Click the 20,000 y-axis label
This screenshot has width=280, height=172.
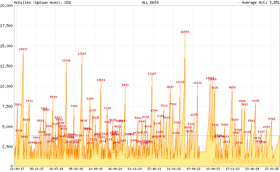tap(7, 6)
